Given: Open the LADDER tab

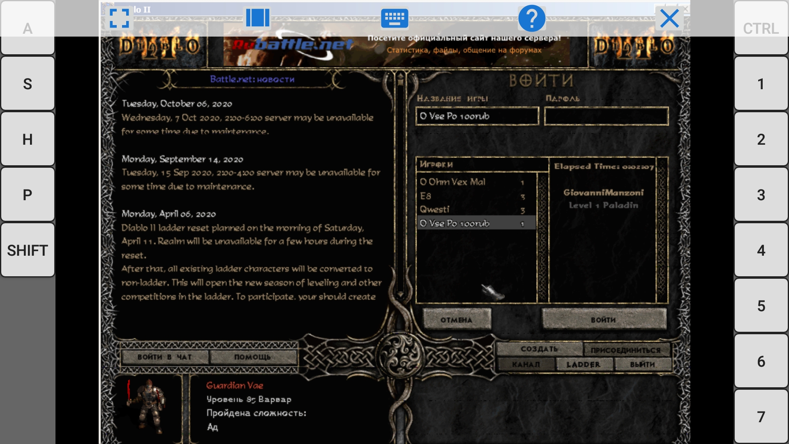Looking at the screenshot, I should pos(584,364).
